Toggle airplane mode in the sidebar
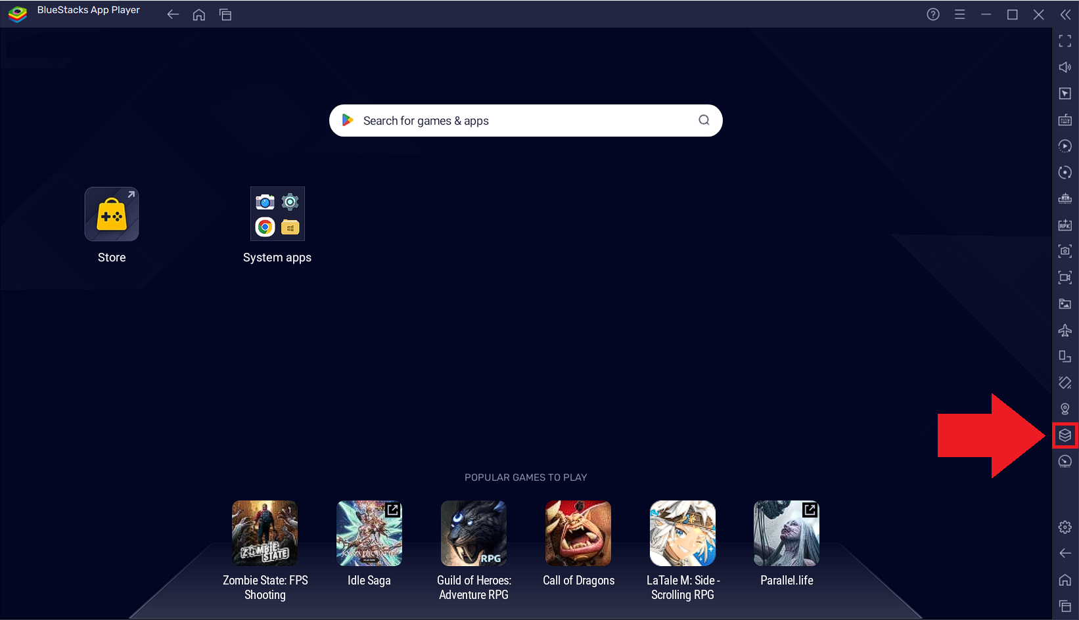This screenshot has height=620, width=1079. 1065,330
